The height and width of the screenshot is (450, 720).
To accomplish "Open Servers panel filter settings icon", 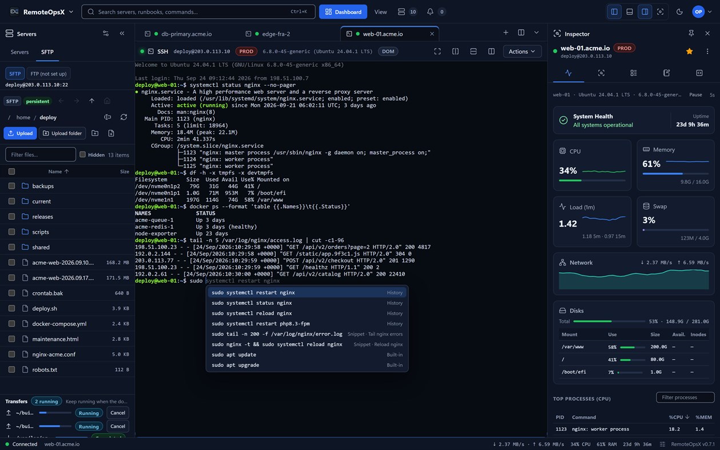I will (x=105, y=34).
